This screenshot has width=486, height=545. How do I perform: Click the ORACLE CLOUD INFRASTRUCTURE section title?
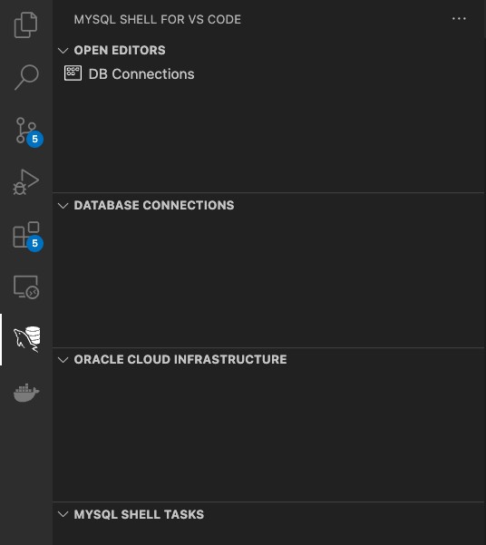pos(180,360)
